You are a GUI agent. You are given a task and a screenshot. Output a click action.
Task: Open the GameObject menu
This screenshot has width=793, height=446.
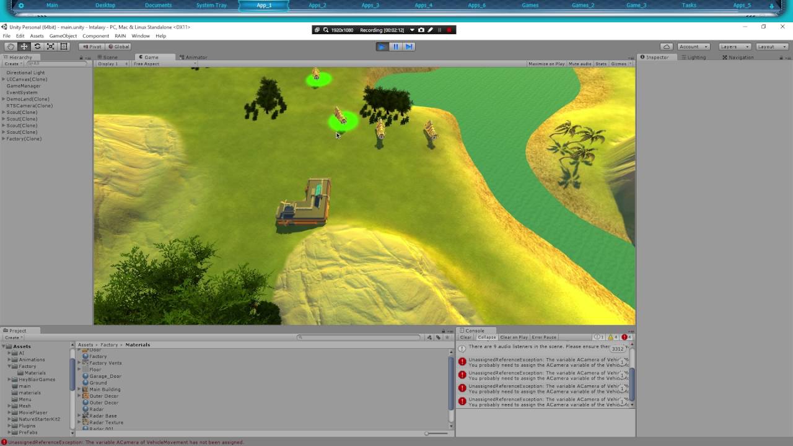(63, 36)
